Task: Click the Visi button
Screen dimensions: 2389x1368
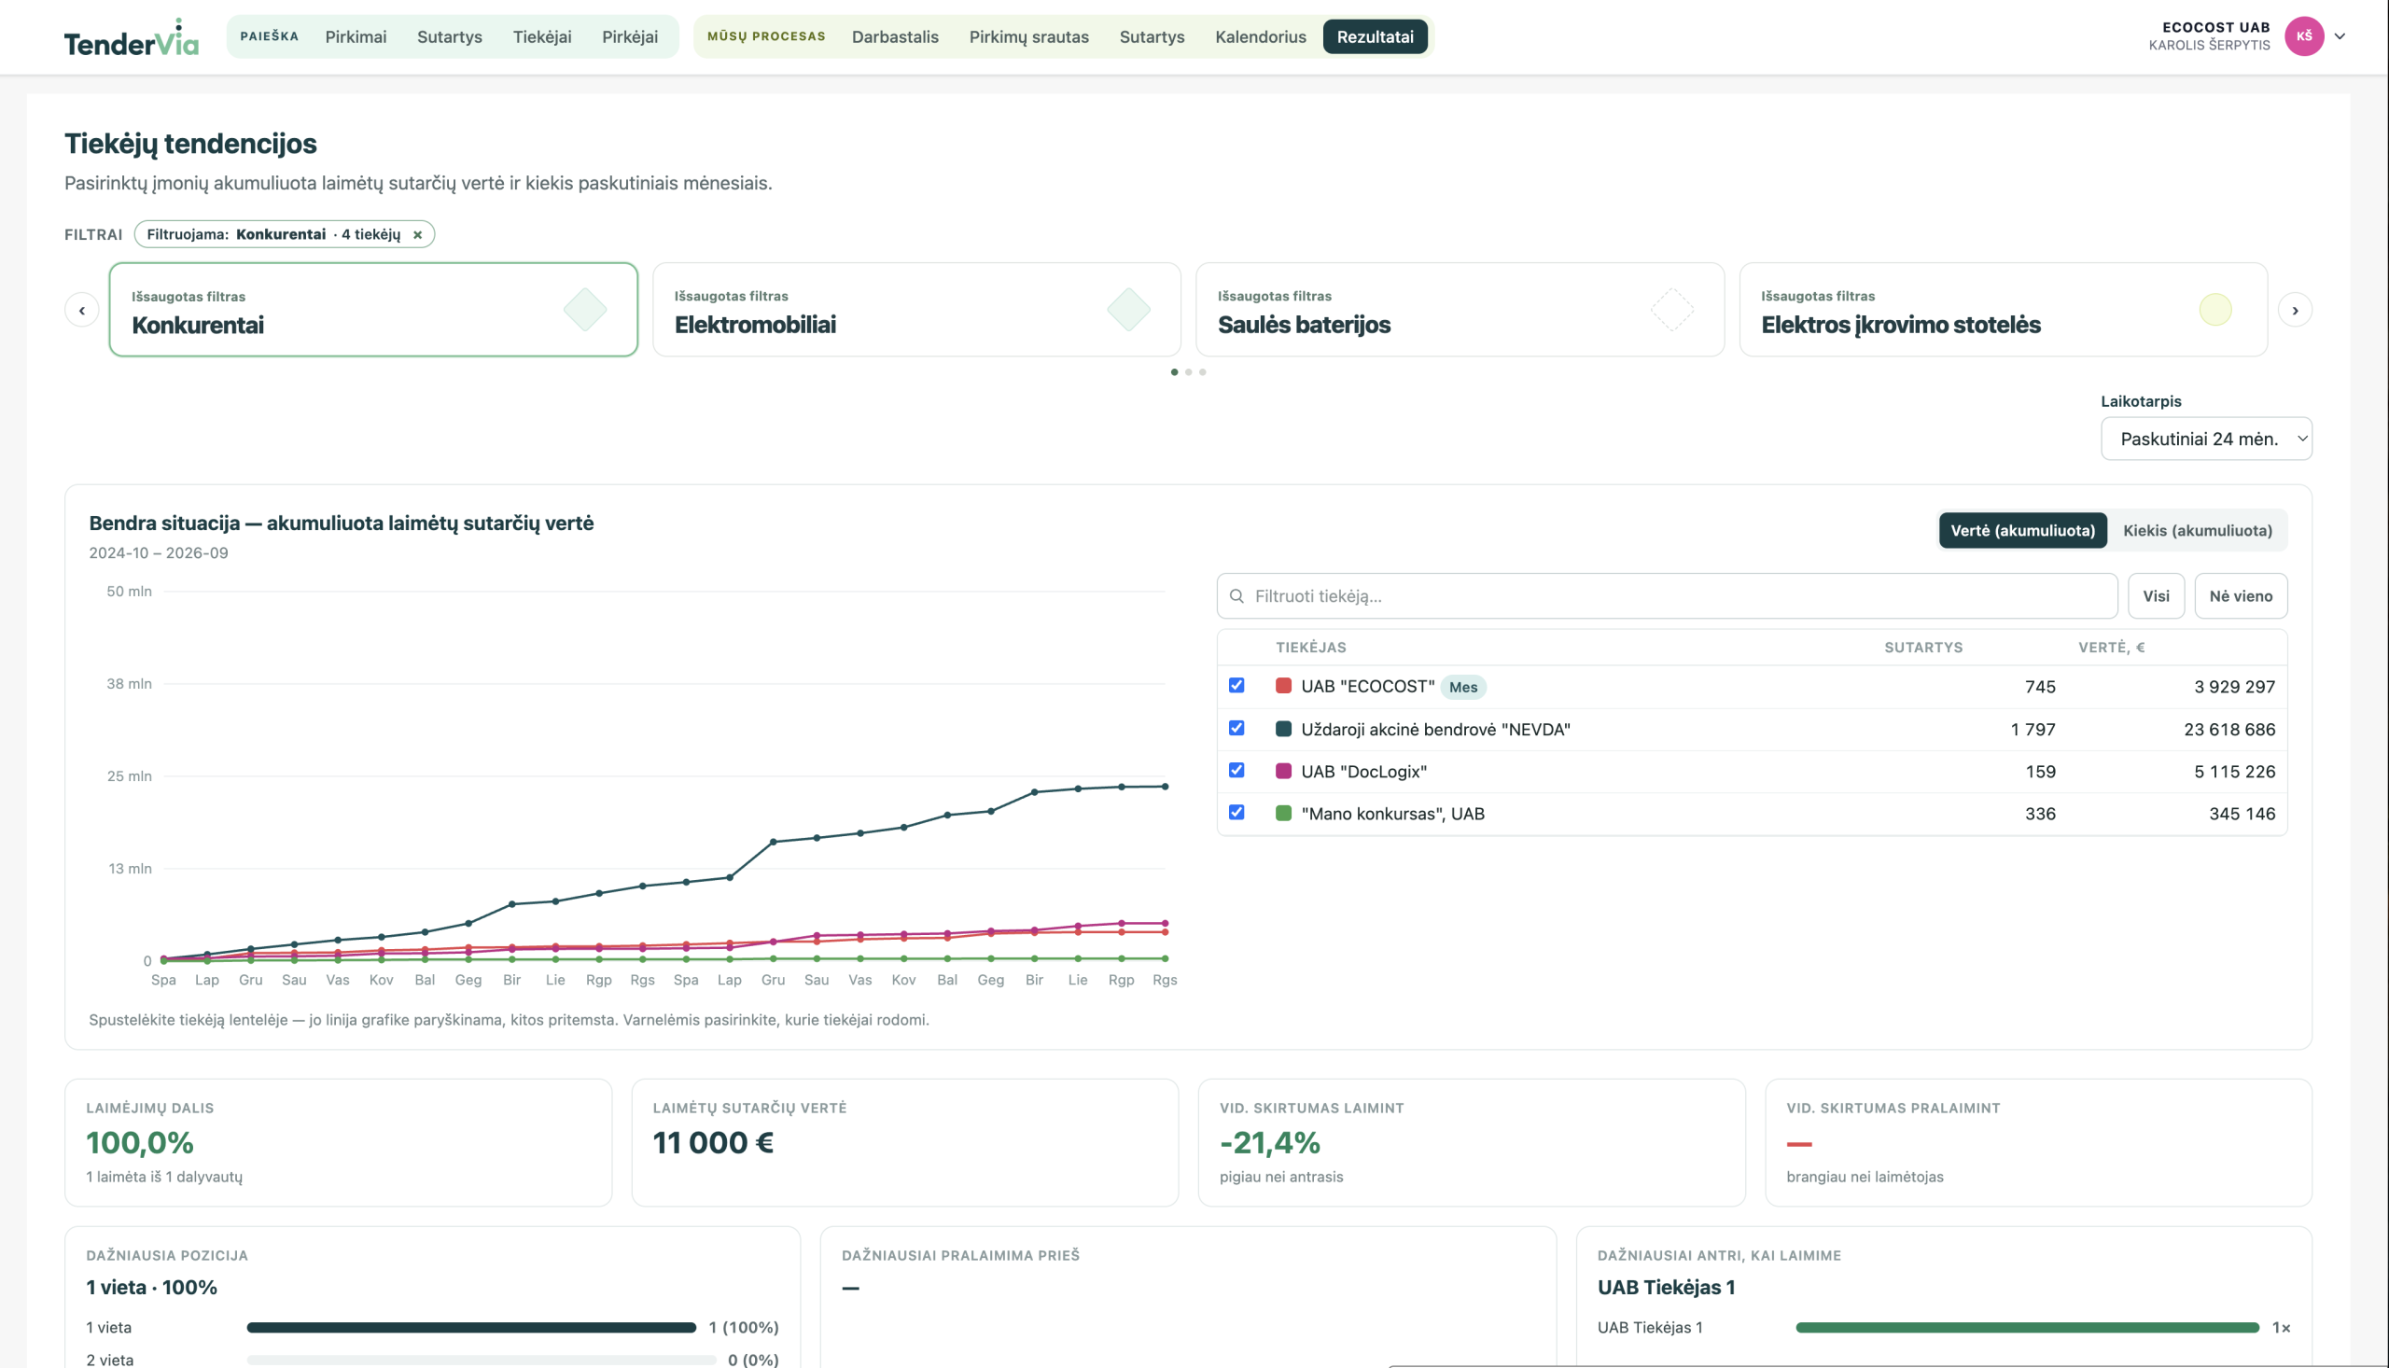Action: click(x=2155, y=596)
